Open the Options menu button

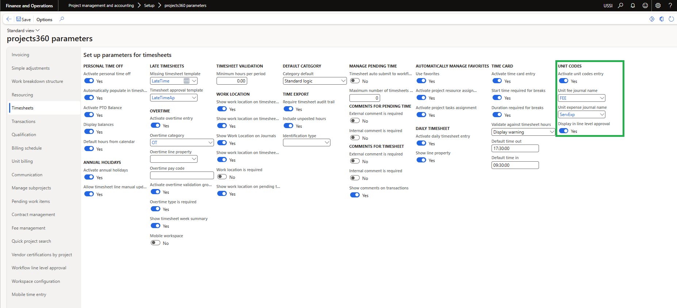pos(44,20)
